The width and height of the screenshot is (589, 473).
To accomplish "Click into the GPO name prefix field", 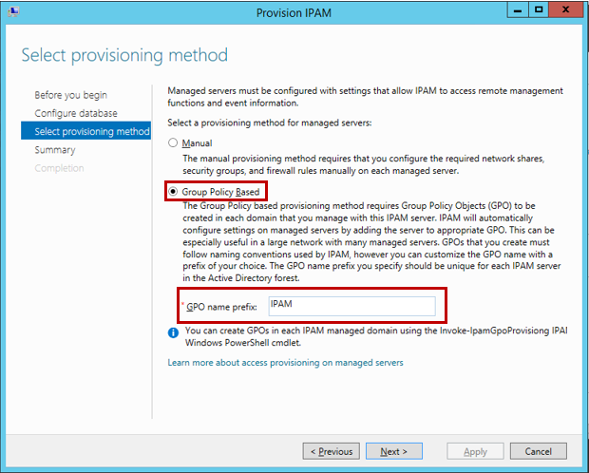I will point(350,306).
